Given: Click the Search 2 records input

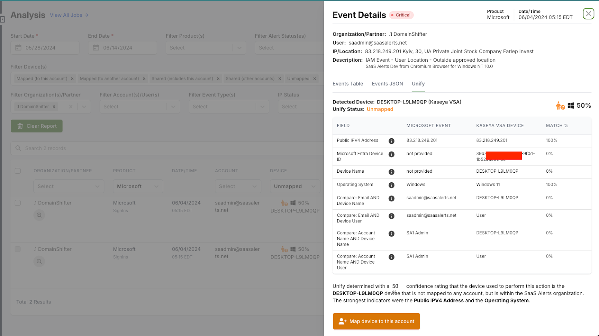Looking at the screenshot, I should click(167, 148).
